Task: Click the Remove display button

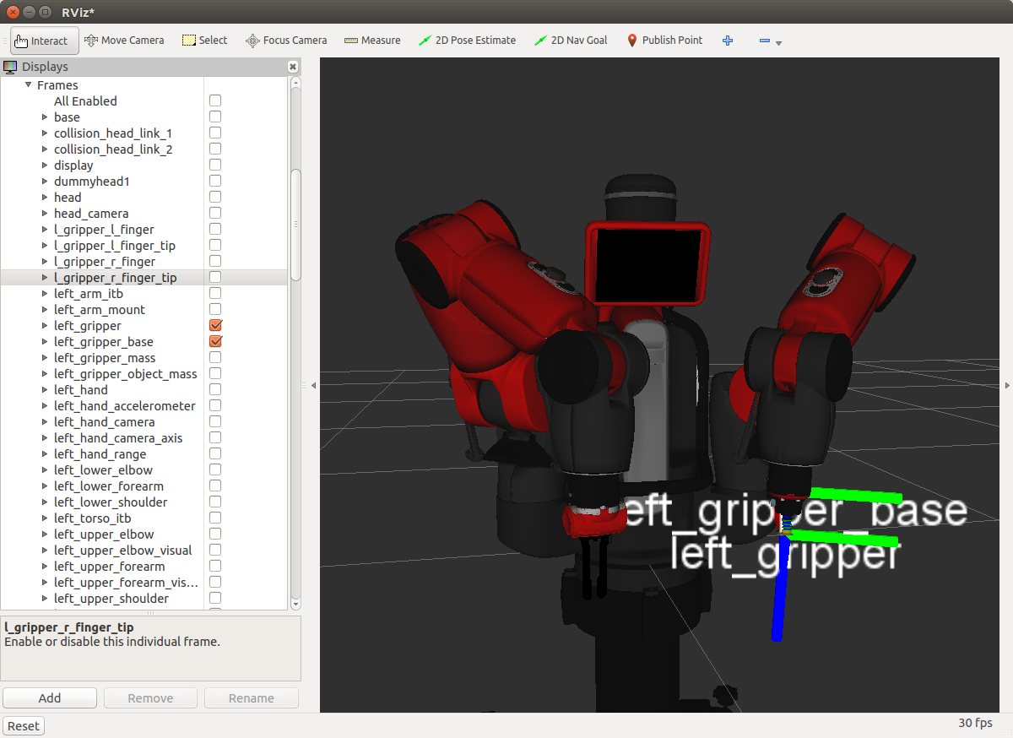Action: click(150, 697)
